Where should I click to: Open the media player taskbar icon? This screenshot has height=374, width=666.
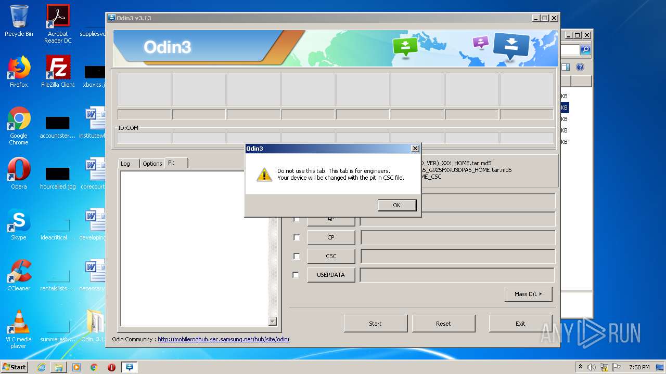(76, 367)
